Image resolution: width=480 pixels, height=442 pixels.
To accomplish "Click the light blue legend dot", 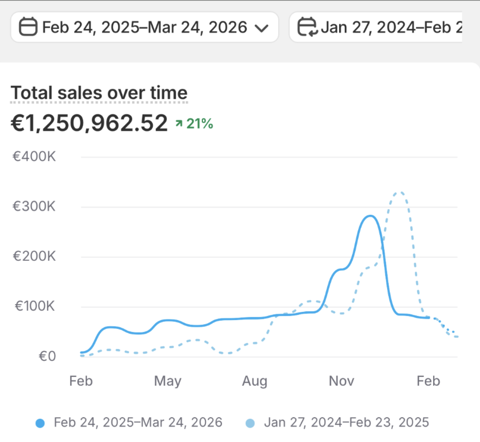I will pyautogui.click(x=250, y=423).
